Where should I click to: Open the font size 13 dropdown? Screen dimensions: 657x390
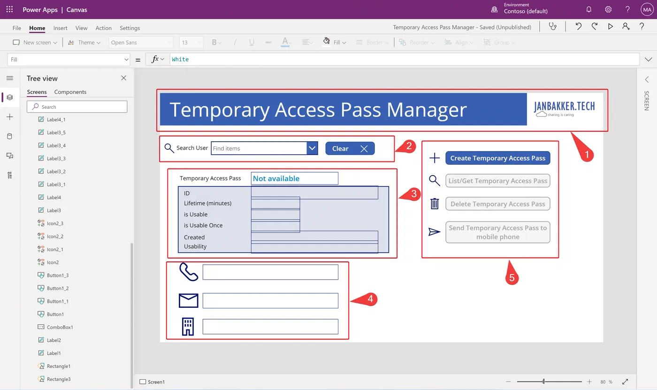[x=191, y=42]
